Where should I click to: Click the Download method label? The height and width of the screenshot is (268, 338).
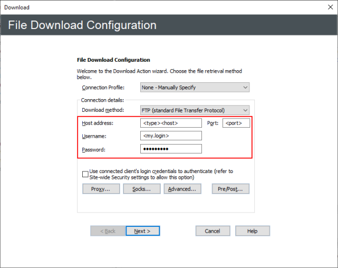click(103, 110)
